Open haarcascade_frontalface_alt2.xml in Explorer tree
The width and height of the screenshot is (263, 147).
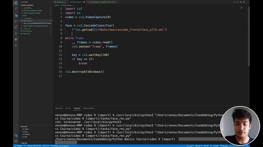(x=36, y=26)
